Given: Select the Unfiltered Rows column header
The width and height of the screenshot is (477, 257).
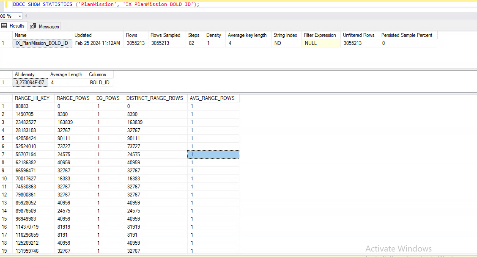Looking at the screenshot, I should (x=359, y=35).
